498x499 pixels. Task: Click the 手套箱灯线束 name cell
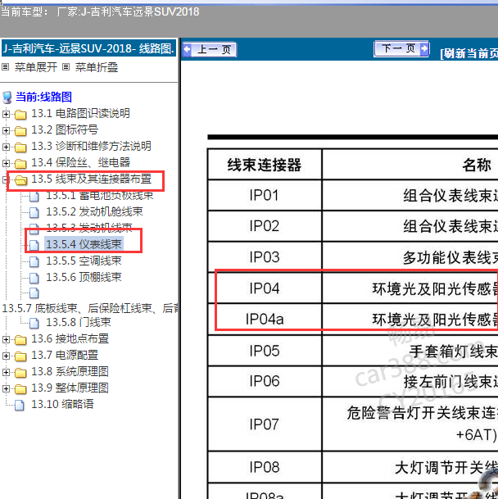pyautogui.click(x=410, y=351)
